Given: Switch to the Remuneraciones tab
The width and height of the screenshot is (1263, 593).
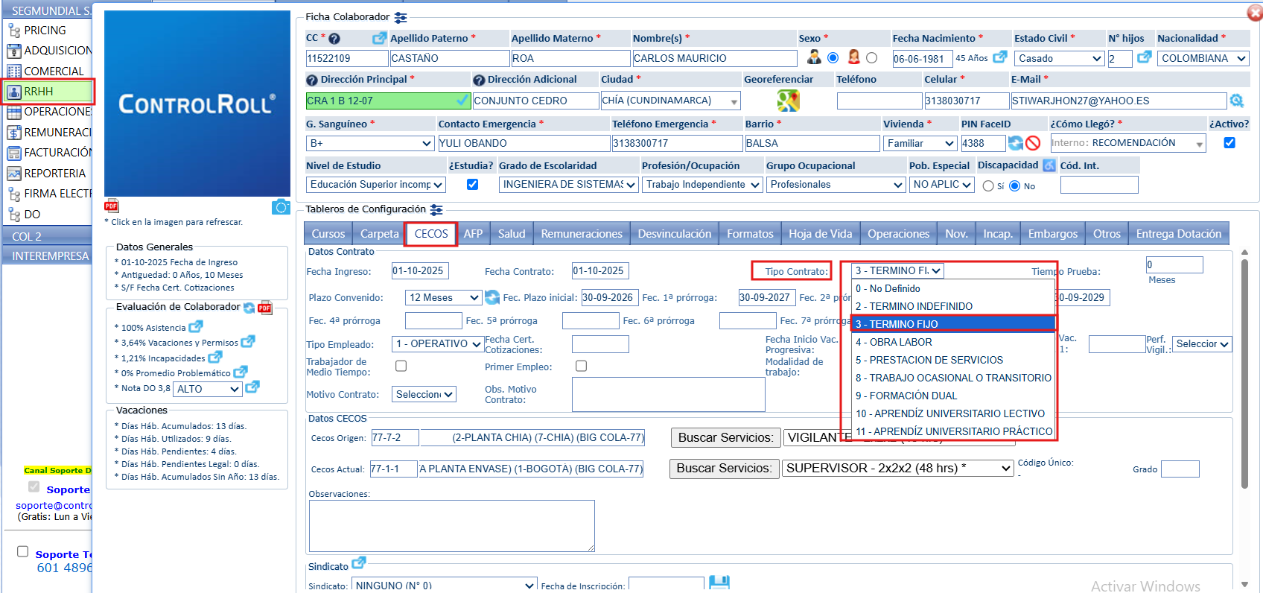Looking at the screenshot, I should [582, 234].
